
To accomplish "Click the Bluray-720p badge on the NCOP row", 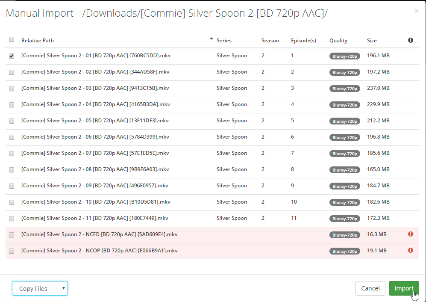I will [x=344, y=251].
